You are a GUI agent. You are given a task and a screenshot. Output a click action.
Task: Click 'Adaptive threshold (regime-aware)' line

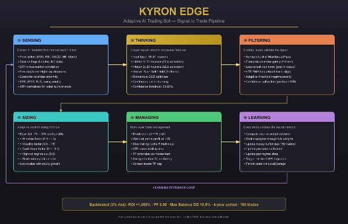click(x=268, y=77)
